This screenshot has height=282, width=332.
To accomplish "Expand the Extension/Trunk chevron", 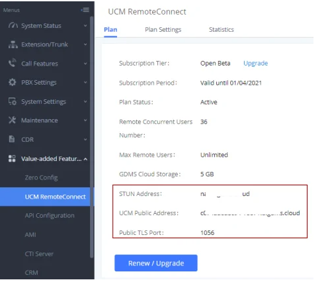I will point(85,44).
